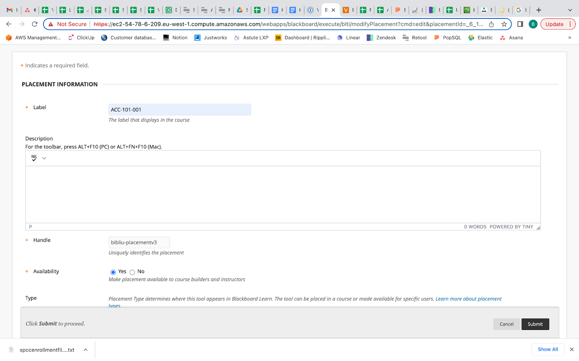The image size is (579, 361).
Task: Open the Zendesk bookmark
Action: tap(381, 38)
